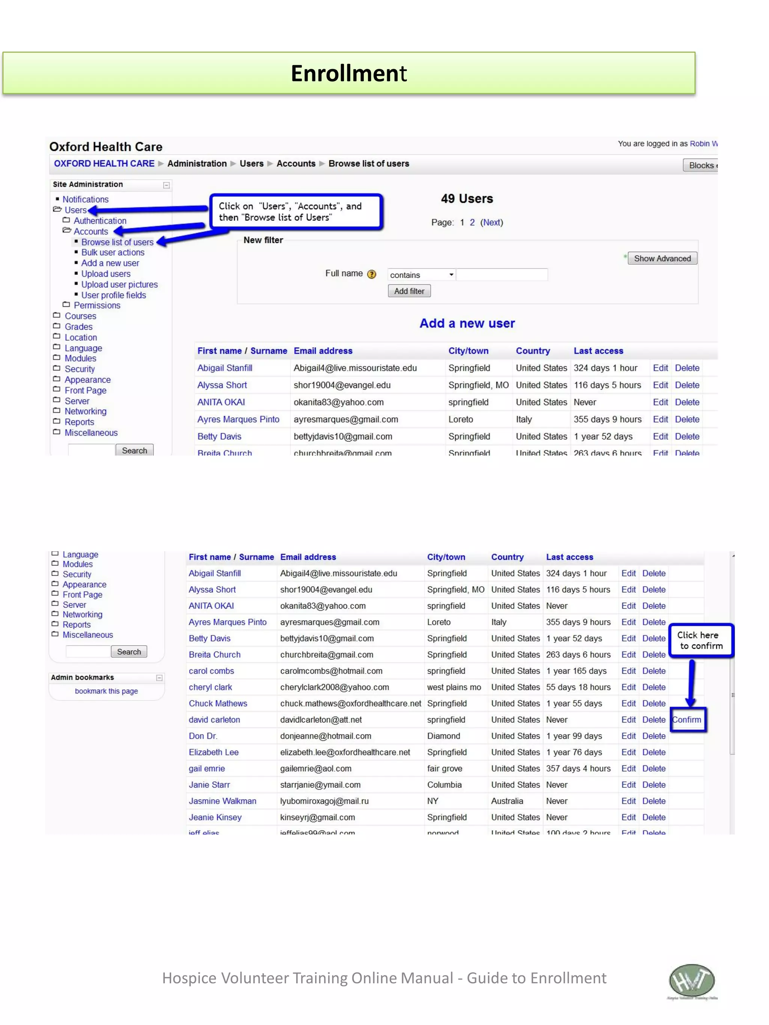Open the Grades folder in sidebar

[78, 327]
